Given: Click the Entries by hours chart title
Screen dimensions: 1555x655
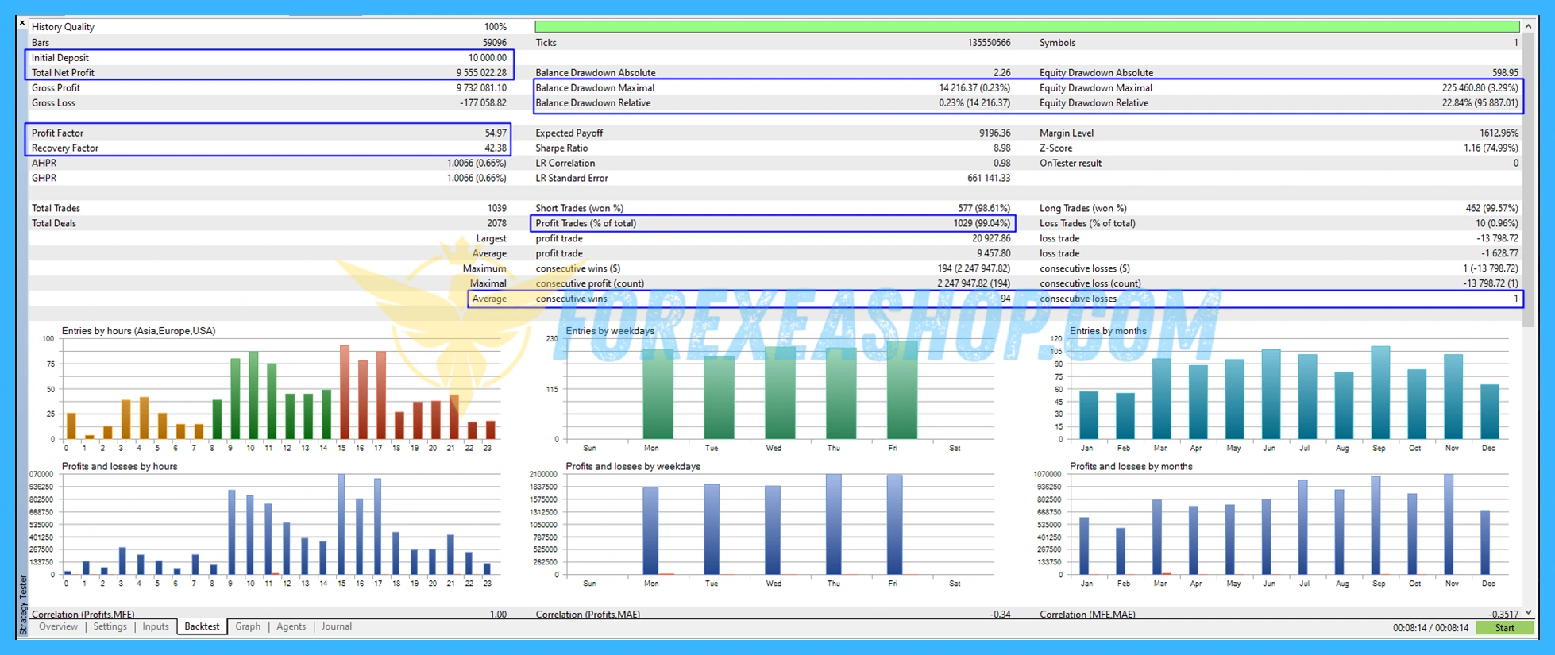Looking at the screenshot, I should coord(138,331).
